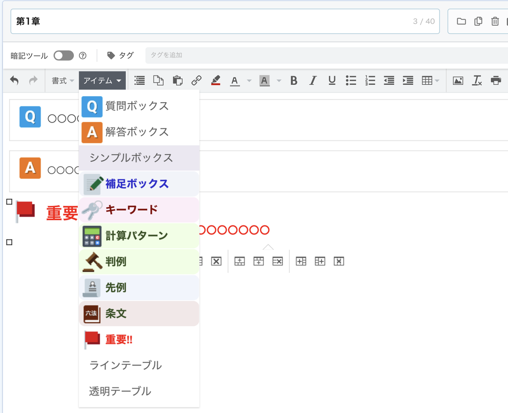
Task: Insert a bulleted list
Action: [351, 80]
